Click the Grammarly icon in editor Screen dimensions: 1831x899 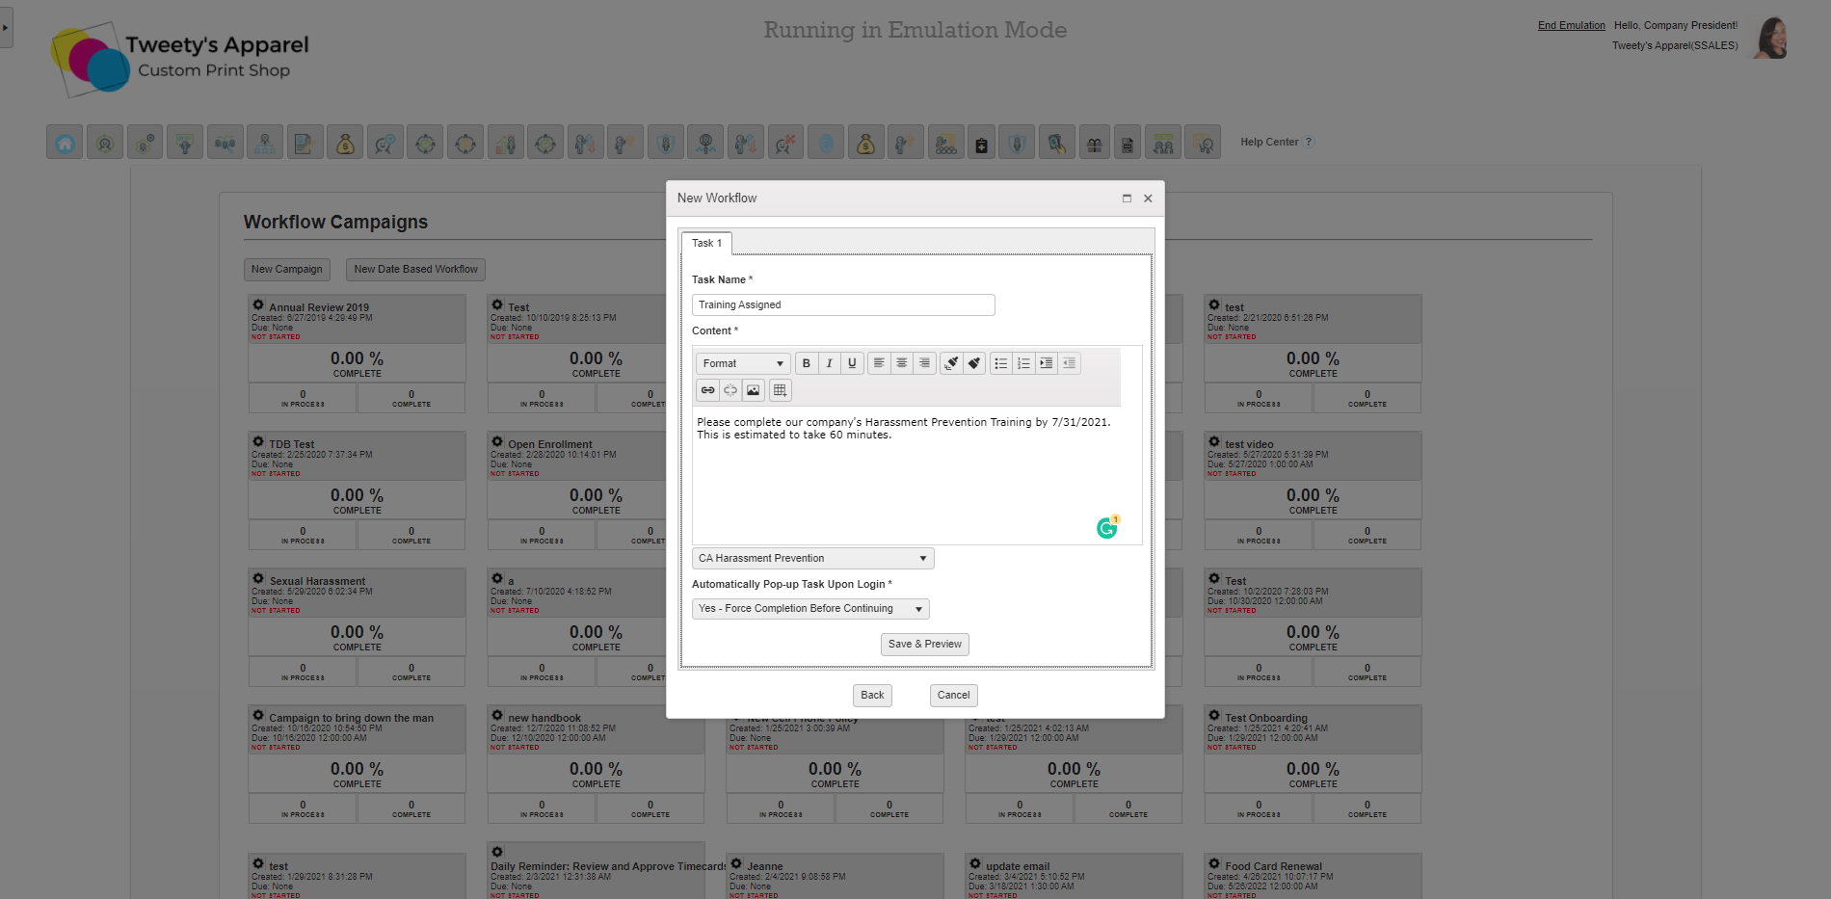tap(1107, 527)
